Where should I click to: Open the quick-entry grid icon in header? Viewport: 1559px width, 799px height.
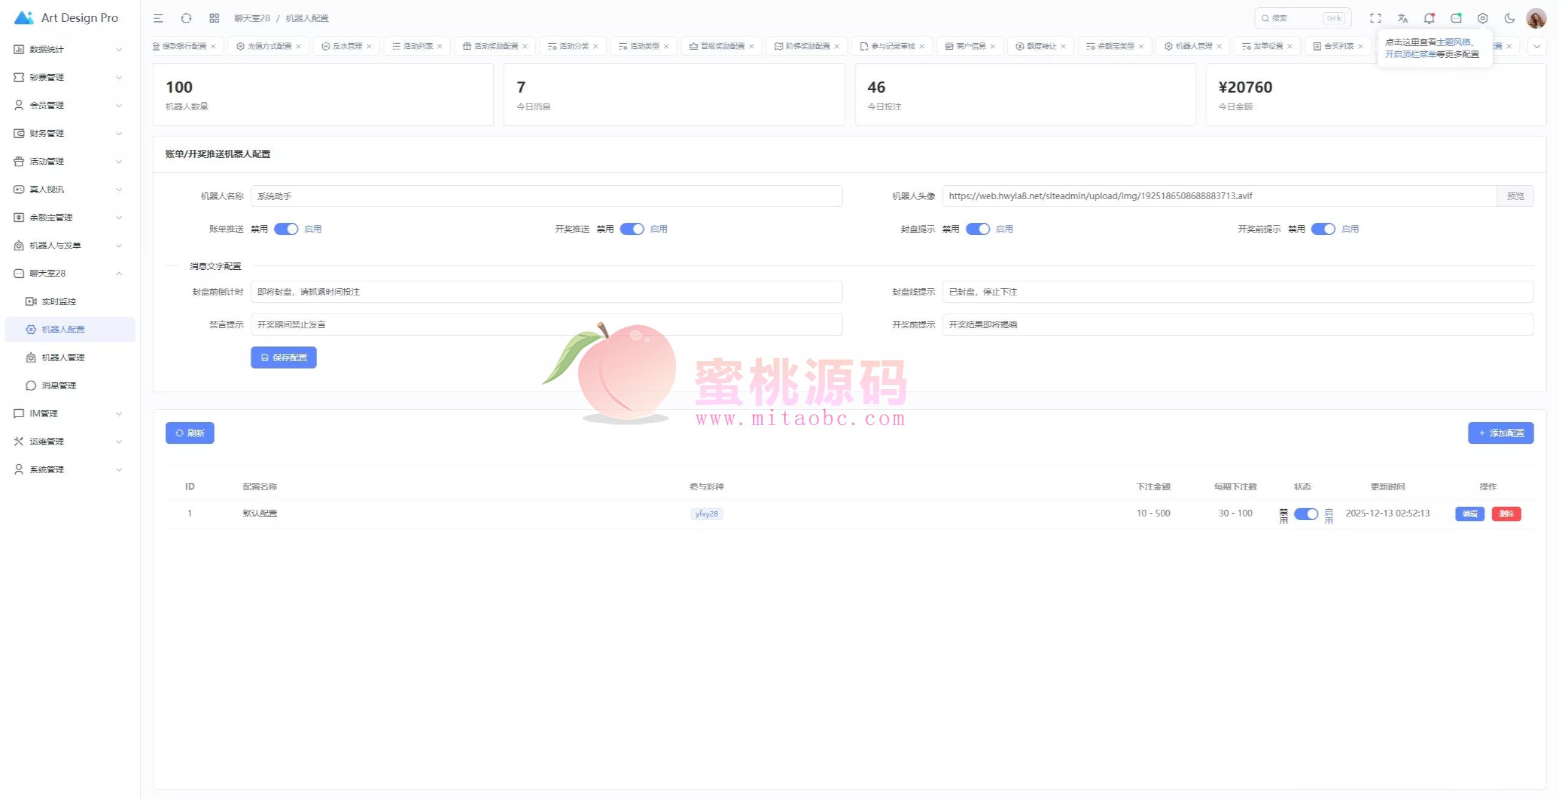tap(214, 18)
